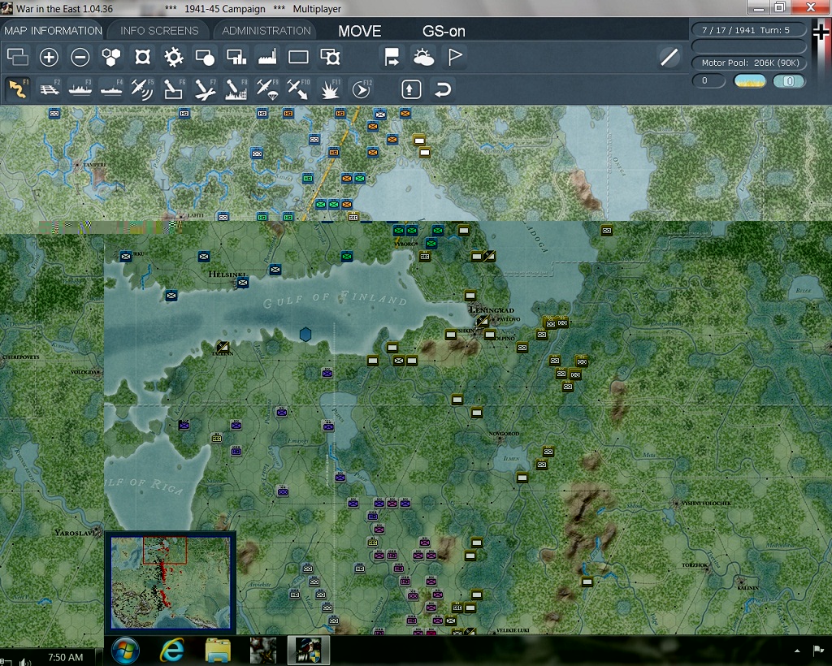This screenshot has height=666, width=832.
Task: Select the F6 bomb unit icon
Action: point(174,89)
